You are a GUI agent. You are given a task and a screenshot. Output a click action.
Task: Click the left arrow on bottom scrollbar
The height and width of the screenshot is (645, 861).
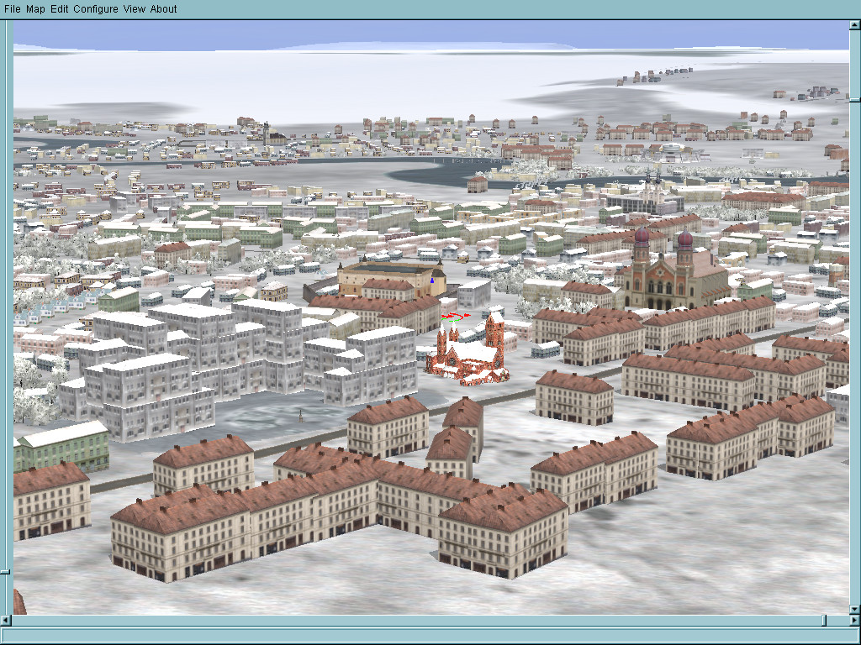6,621
